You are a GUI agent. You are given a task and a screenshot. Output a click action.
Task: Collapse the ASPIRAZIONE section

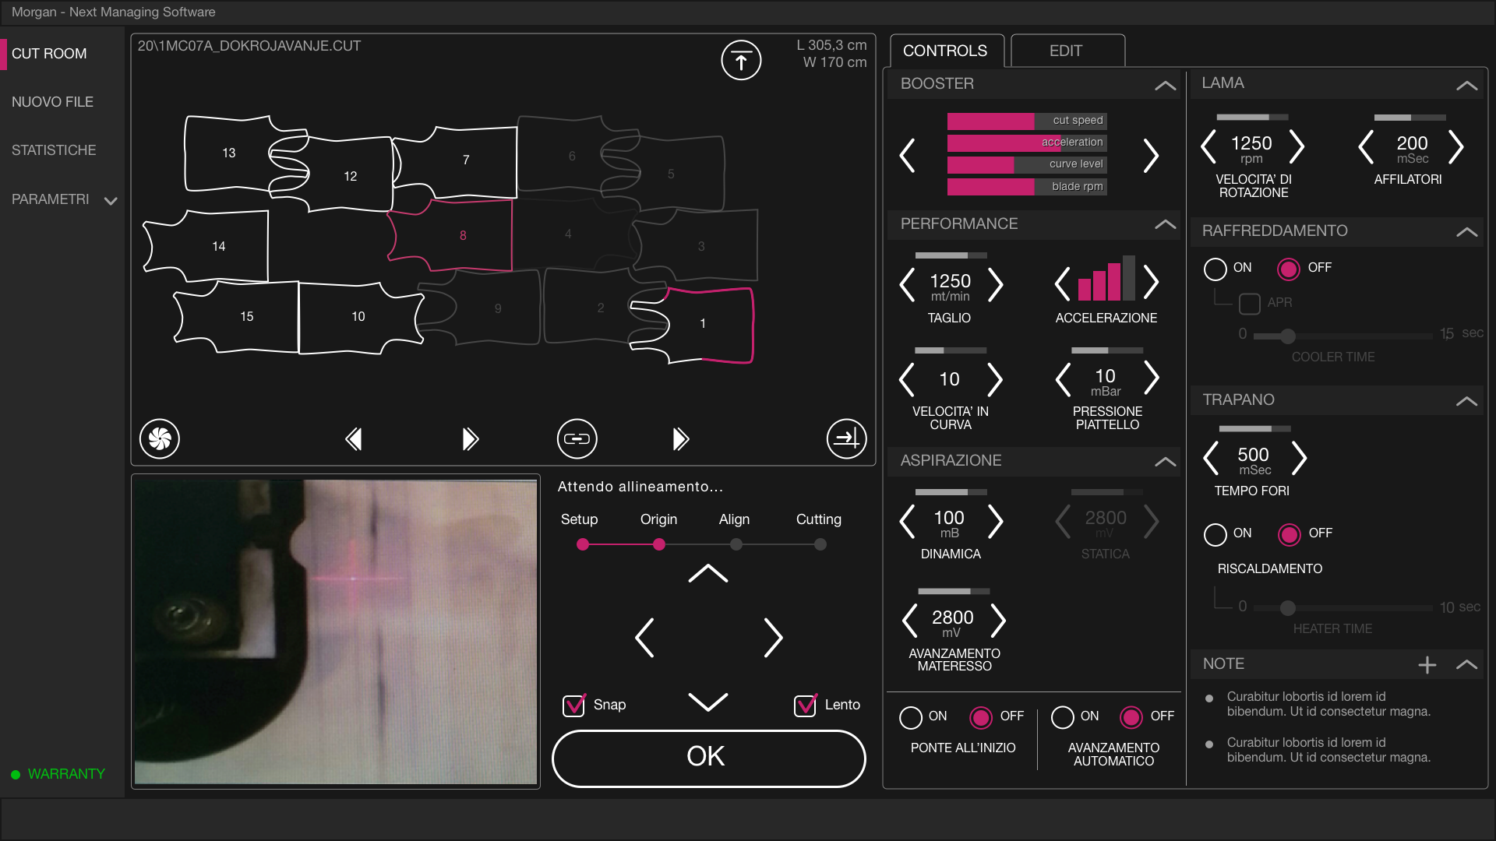click(x=1166, y=461)
